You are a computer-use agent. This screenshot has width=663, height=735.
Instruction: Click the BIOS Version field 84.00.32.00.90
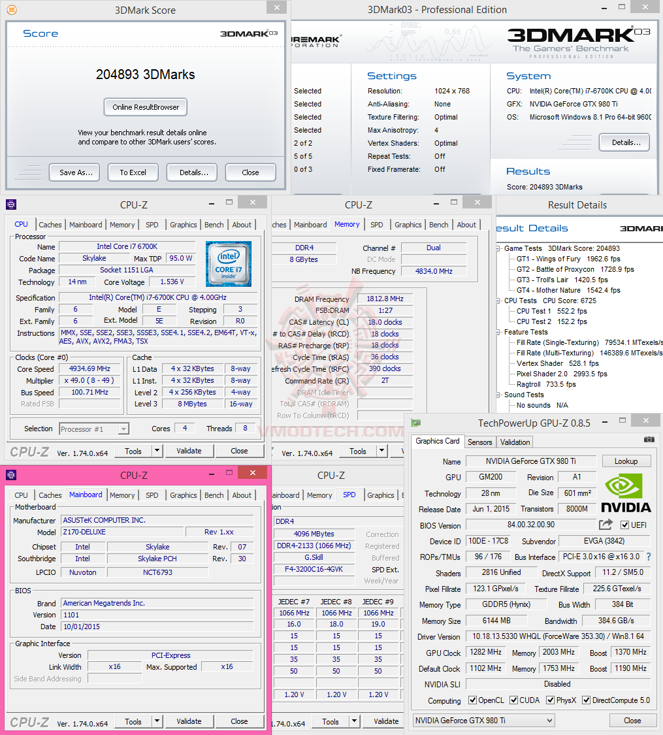(x=531, y=525)
